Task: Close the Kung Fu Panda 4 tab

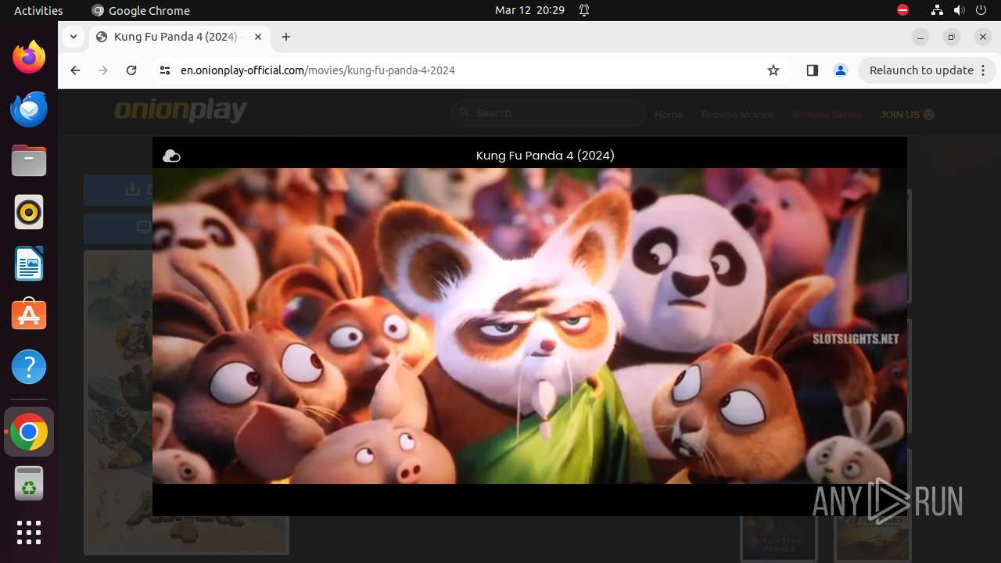Action: 258,37
